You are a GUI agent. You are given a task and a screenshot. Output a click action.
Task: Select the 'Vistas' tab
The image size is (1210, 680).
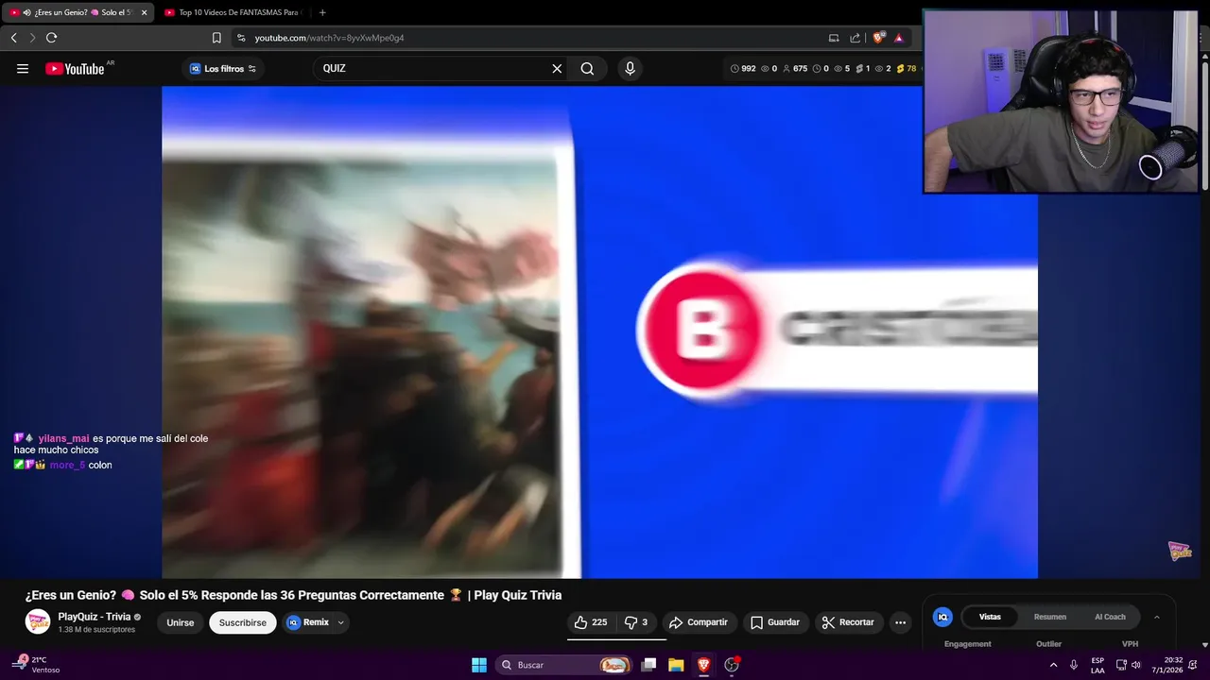pyautogui.click(x=990, y=617)
